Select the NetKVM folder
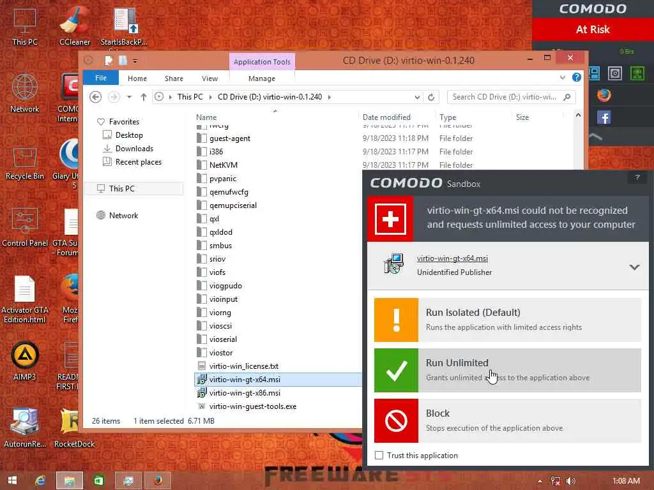The image size is (654, 490). tap(223, 165)
